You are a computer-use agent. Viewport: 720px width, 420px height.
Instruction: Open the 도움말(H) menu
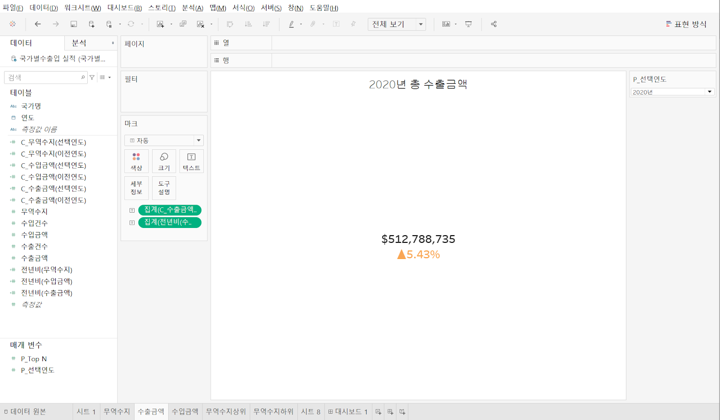tap(324, 8)
